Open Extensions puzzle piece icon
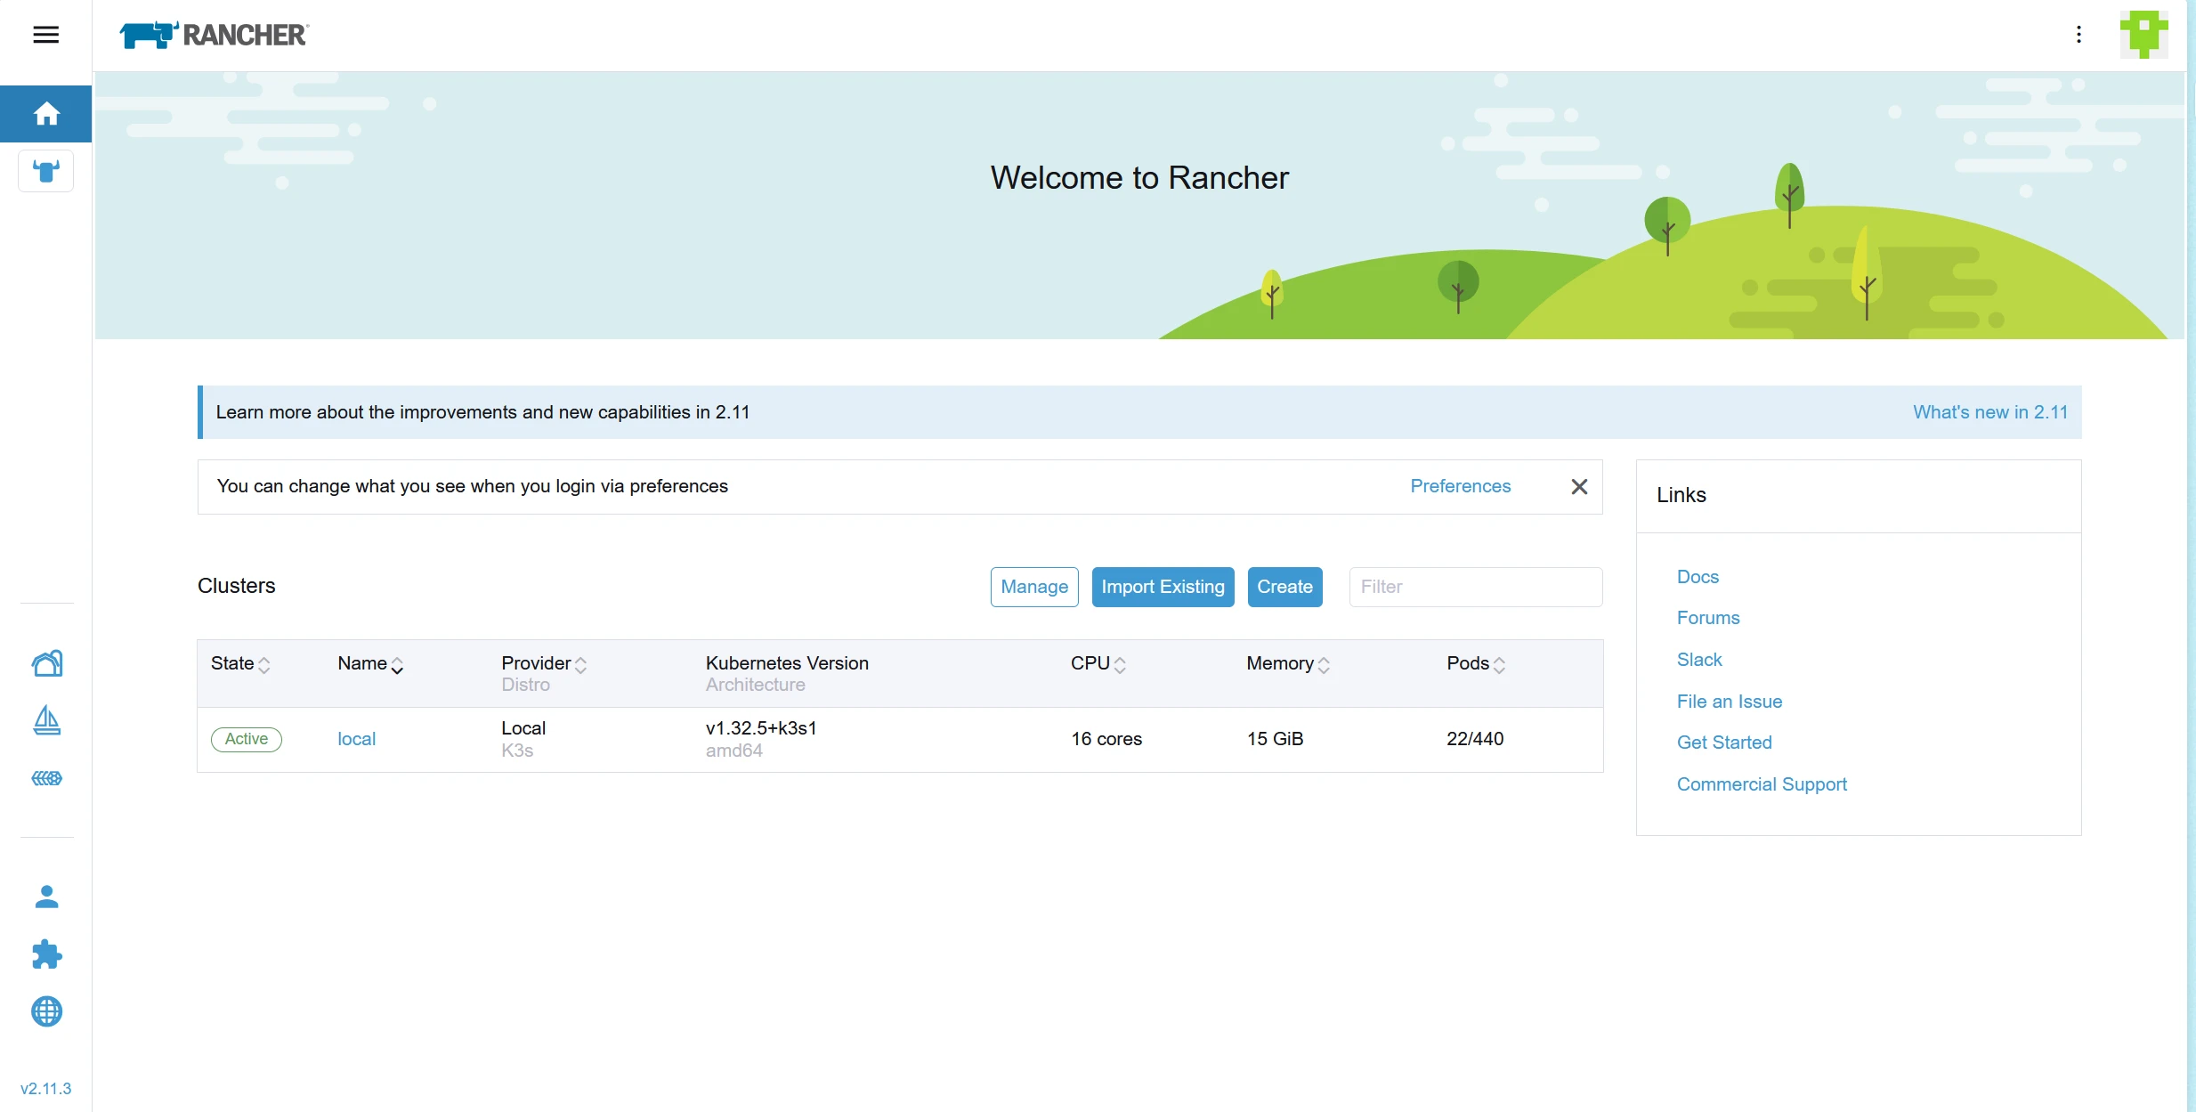Image resolution: width=2196 pixels, height=1112 pixels. 46,954
